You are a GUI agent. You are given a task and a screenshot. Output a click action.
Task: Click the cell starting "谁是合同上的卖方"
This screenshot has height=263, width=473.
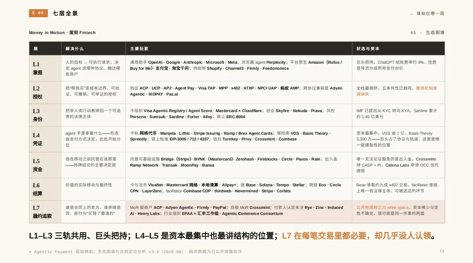(93, 212)
